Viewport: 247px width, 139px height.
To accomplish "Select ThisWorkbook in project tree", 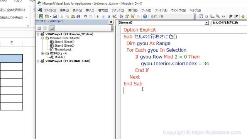I will click(63, 49).
